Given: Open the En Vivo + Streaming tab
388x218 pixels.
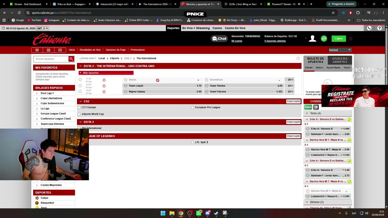Looking at the screenshot, I should pyautogui.click(x=196, y=28).
